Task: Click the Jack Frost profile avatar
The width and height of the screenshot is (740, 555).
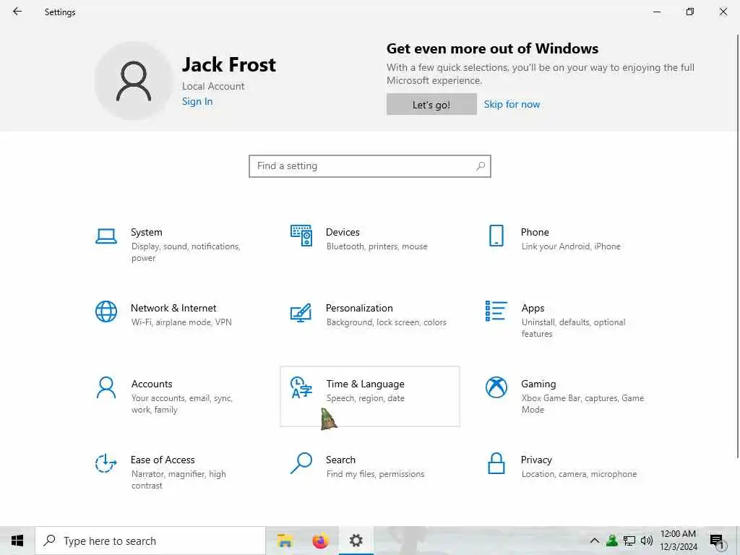Action: [134, 81]
